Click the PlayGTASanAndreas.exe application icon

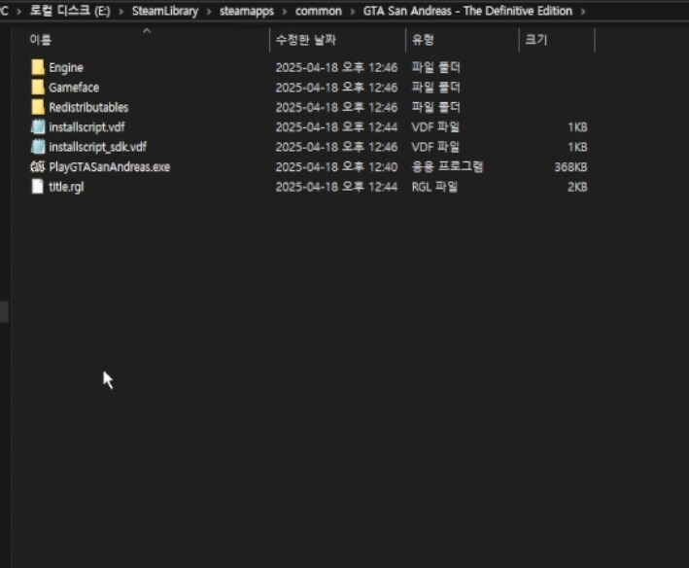(38, 167)
